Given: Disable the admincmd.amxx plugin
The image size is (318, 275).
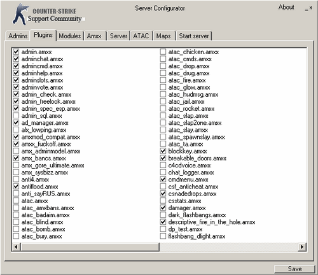Looking at the screenshot, I should [x=16, y=66].
